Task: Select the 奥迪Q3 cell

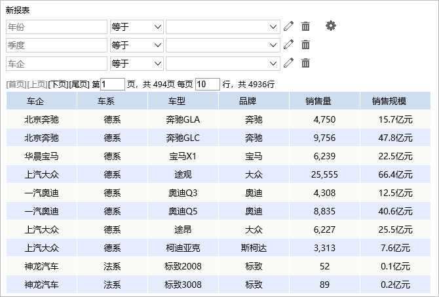Action: click(x=183, y=193)
